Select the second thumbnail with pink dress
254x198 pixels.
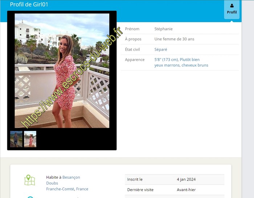pyautogui.click(x=30, y=139)
